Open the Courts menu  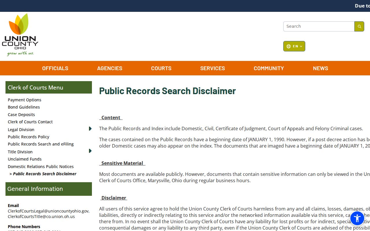161,68
